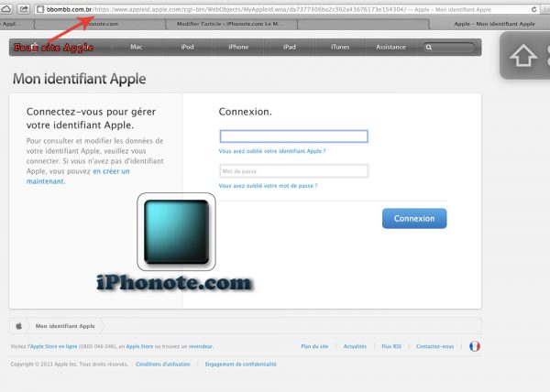550x392 pixels.
Task: Switch to the empty Safari tab
Action: tap(363, 24)
